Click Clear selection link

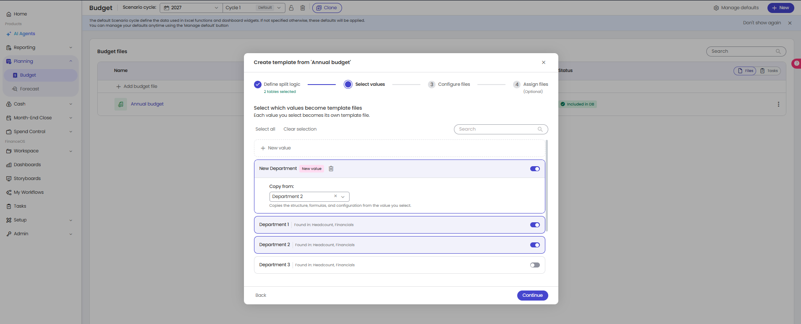pyautogui.click(x=300, y=129)
